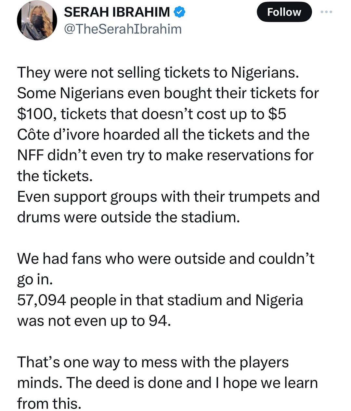Open the @TheSerahIbrahim handle link

click(x=123, y=29)
